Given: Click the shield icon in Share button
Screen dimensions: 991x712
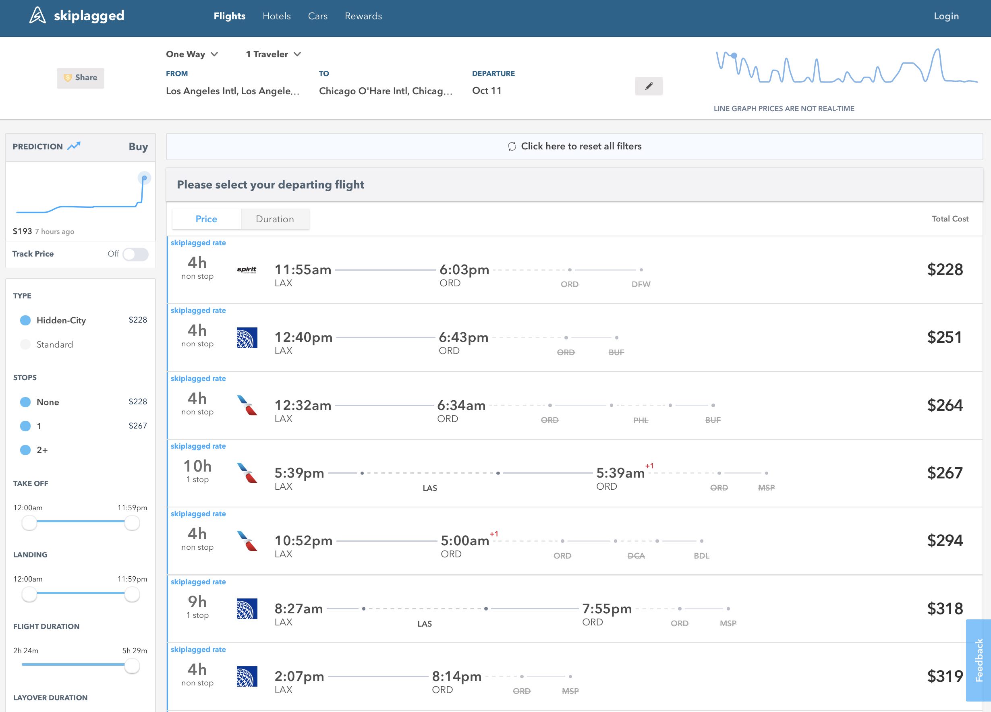Looking at the screenshot, I should click(x=68, y=78).
